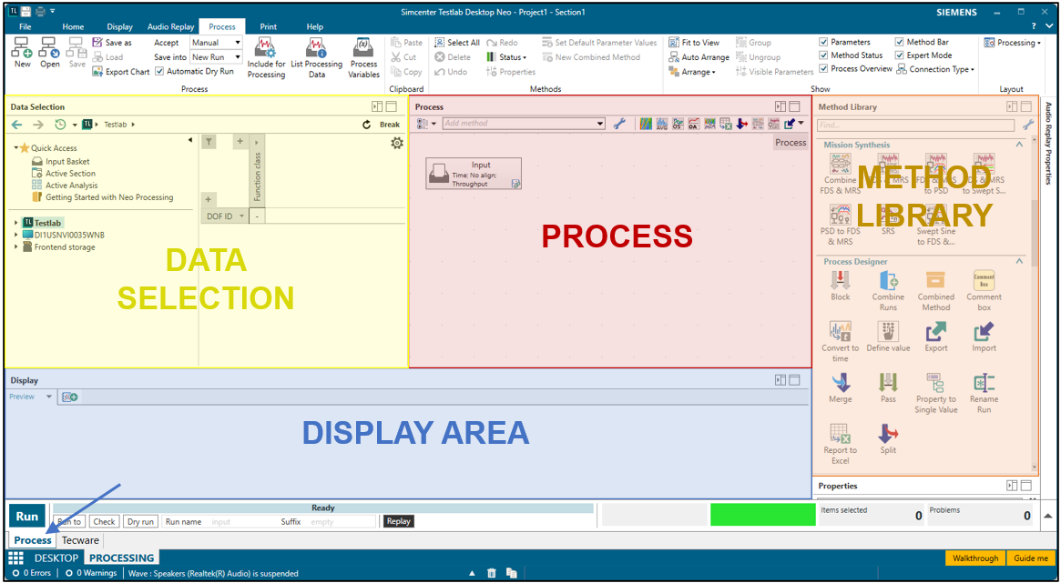The height and width of the screenshot is (583, 1061).
Task: Open Data Selection settings gear
Action: pyautogui.click(x=397, y=143)
